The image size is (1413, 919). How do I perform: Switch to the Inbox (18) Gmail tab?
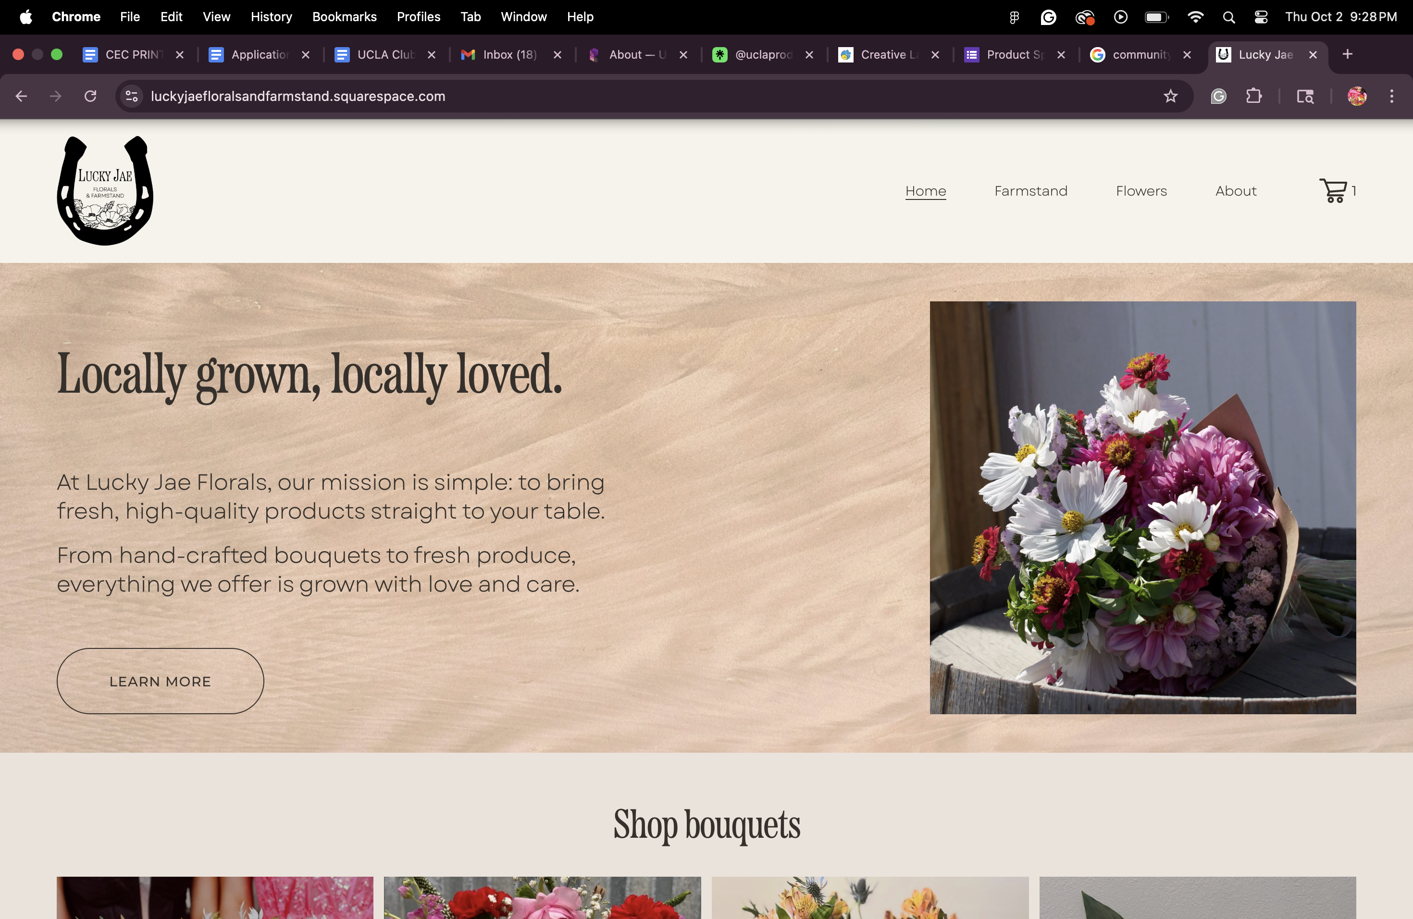[509, 55]
